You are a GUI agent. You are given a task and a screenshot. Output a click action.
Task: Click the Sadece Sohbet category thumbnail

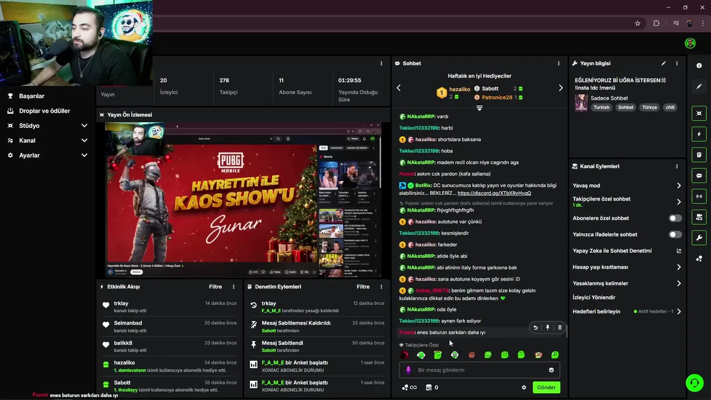(581, 103)
